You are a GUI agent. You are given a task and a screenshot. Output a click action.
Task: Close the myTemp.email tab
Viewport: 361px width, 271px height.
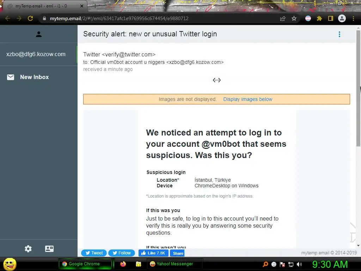click(x=82, y=6)
